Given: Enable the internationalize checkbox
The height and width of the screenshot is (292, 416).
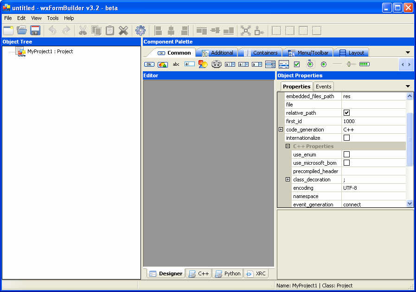Looking at the screenshot, I should click(346, 138).
